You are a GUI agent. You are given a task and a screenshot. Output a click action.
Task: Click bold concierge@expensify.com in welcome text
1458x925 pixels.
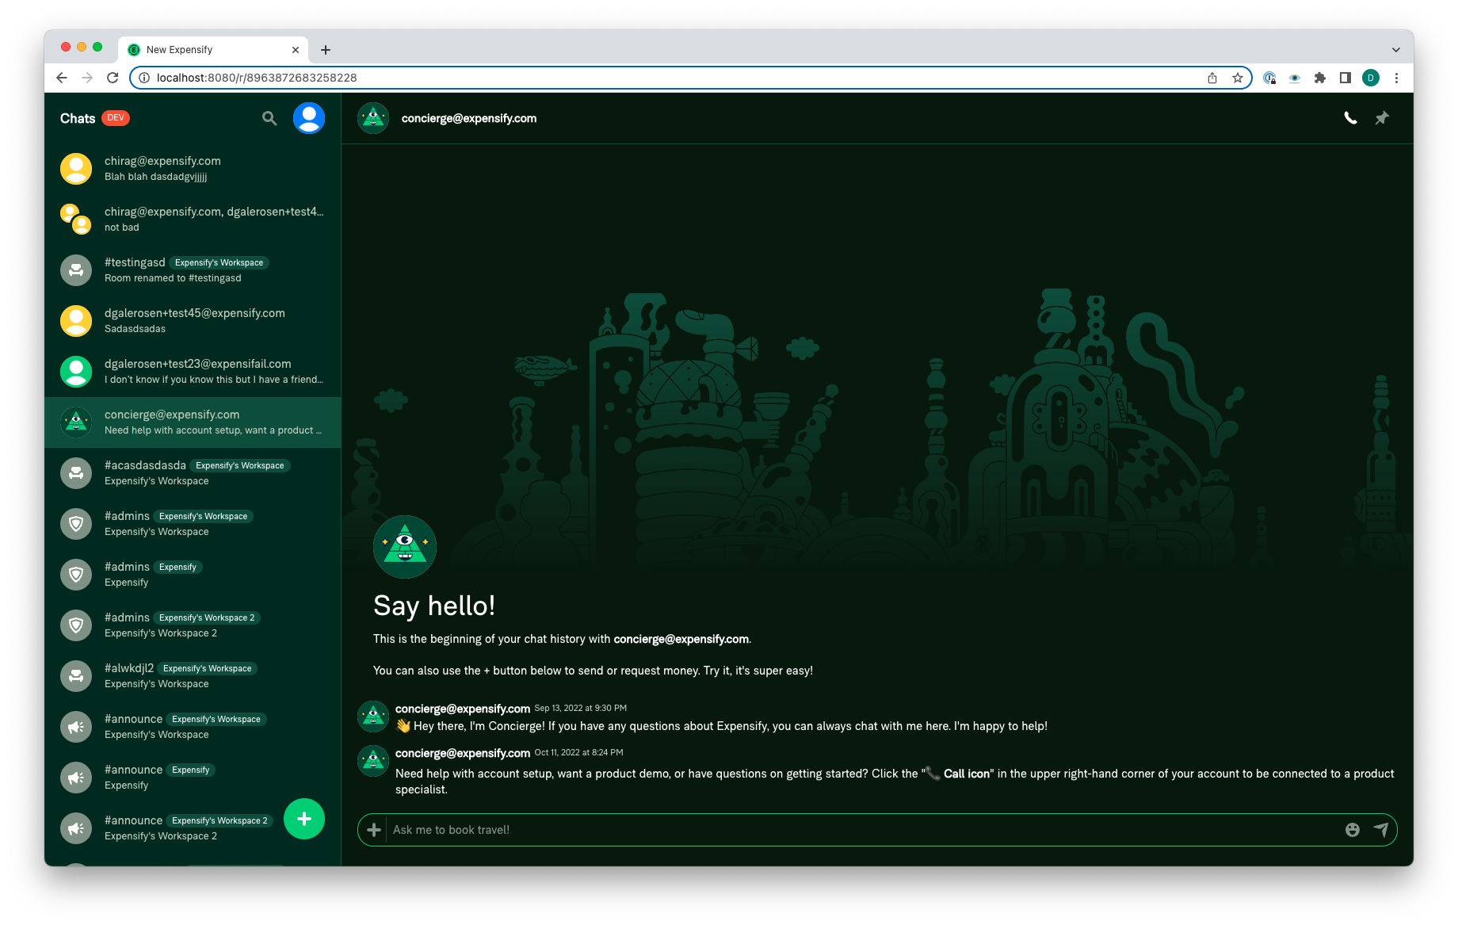tap(681, 639)
